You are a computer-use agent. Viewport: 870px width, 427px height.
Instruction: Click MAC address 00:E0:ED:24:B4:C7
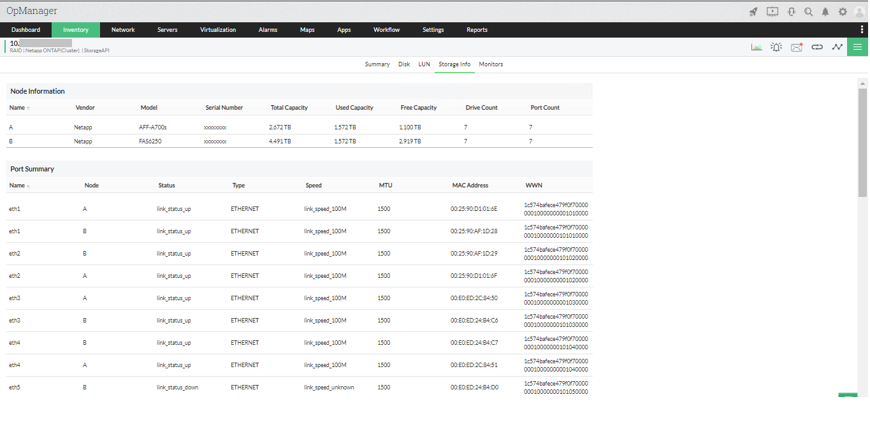(x=474, y=343)
